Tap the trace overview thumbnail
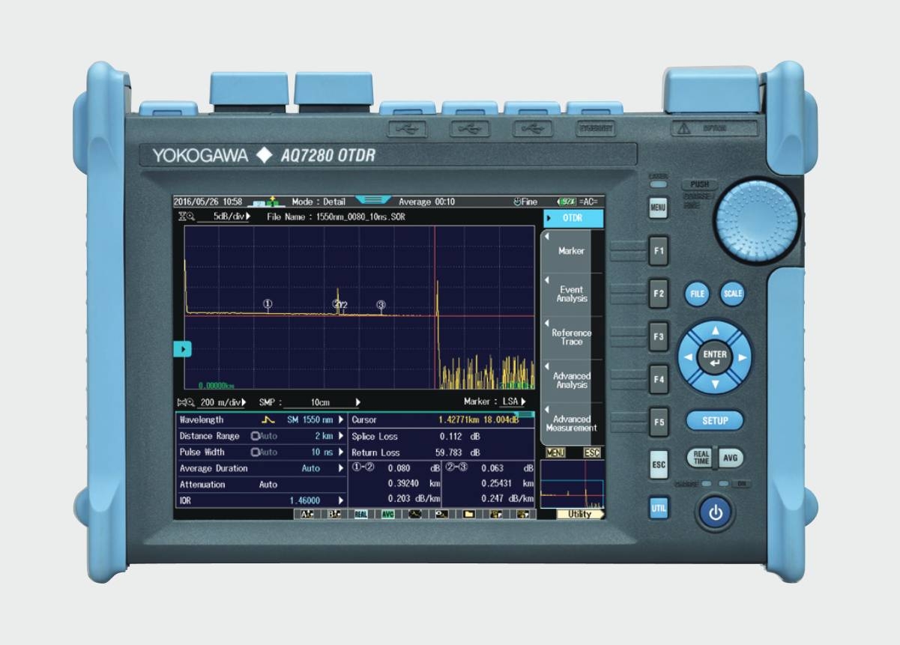This screenshot has width=900, height=645. [x=572, y=484]
